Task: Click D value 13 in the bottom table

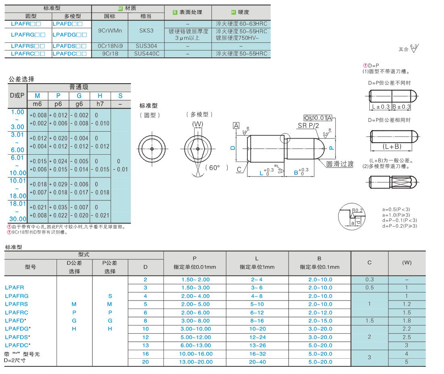Action: (146, 345)
